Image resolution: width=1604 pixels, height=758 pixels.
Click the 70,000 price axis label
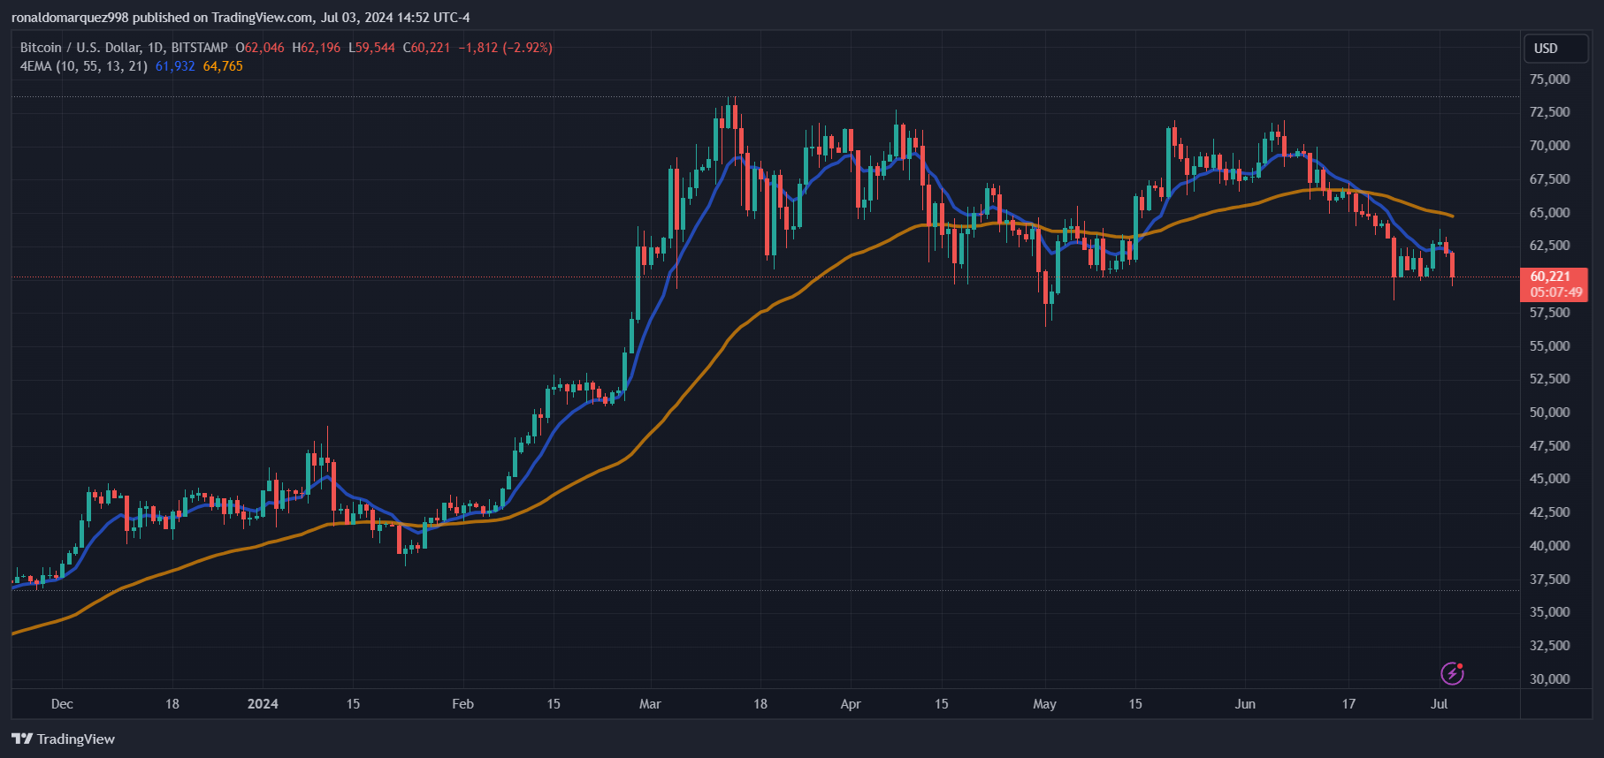1549,146
